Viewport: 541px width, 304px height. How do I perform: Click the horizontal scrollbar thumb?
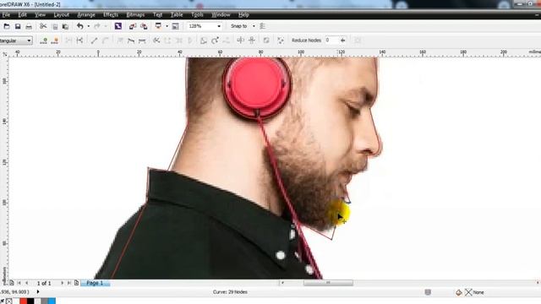tap(328, 283)
